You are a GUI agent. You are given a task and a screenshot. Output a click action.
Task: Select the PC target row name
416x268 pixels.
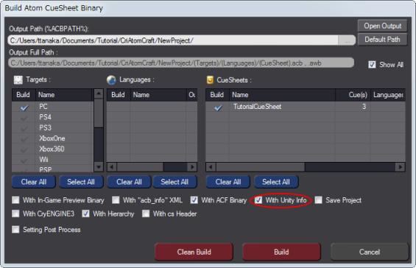coord(43,107)
